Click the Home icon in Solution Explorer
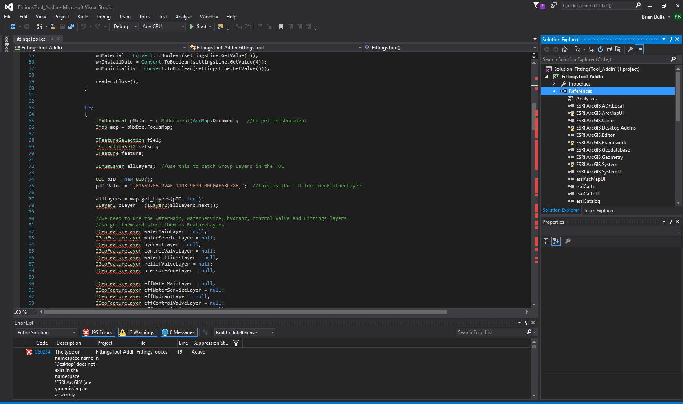 point(565,49)
